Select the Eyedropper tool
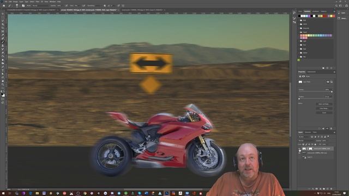 pyautogui.click(x=3, y=35)
